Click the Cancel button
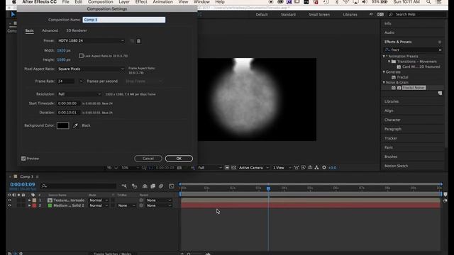The width and height of the screenshot is (454, 255). point(148,159)
